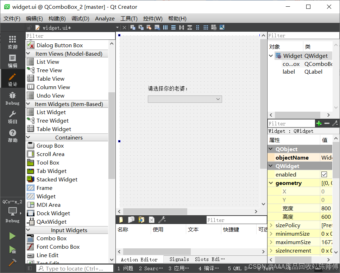
Task: Collapse Widget node in object tree
Action: click(271, 56)
